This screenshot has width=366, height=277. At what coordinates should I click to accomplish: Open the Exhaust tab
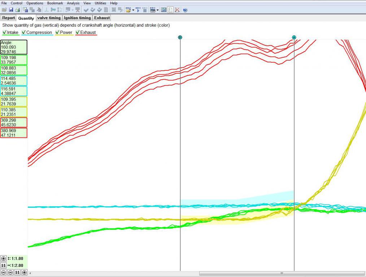coord(102,18)
